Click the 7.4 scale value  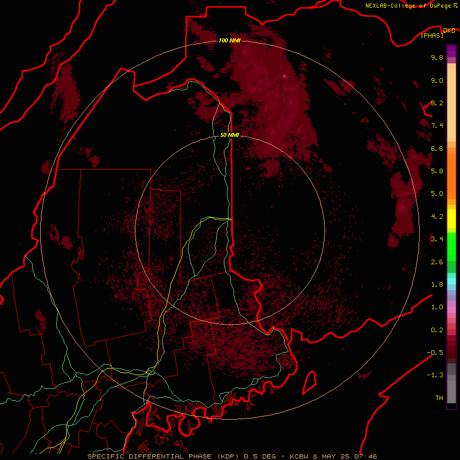pos(437,126)
